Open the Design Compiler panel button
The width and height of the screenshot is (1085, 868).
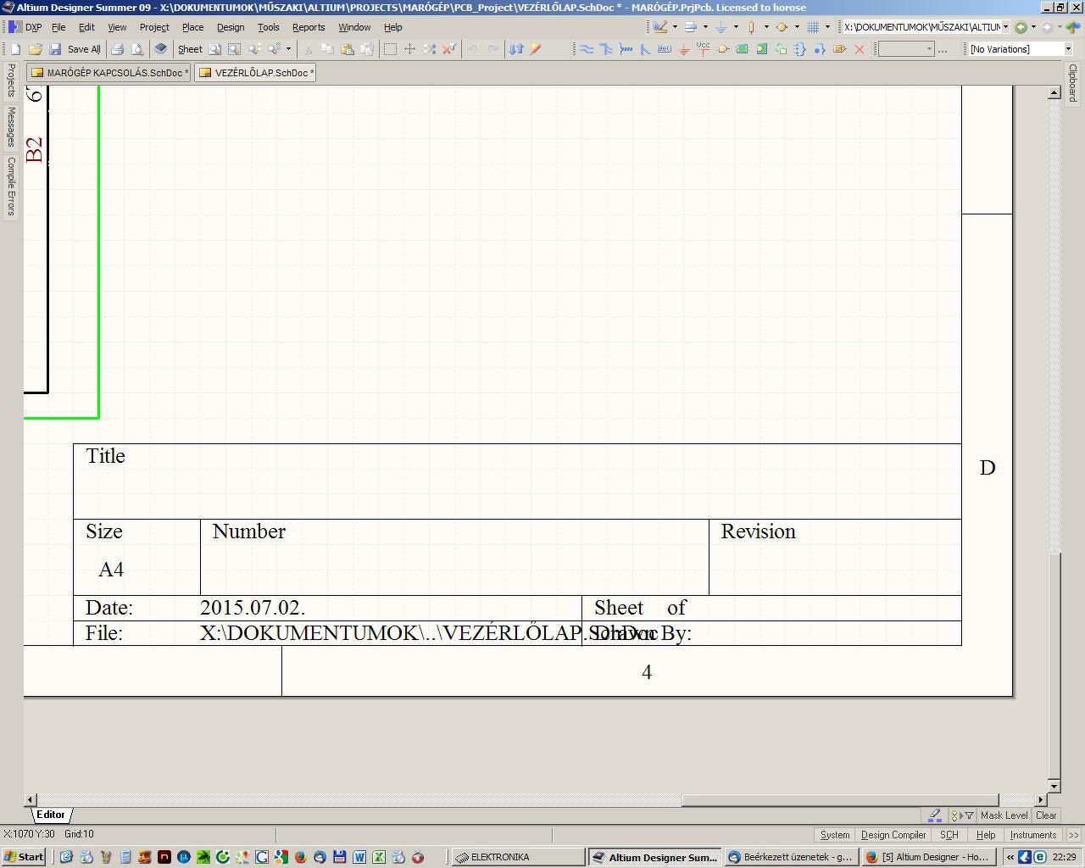coord(893,835)
